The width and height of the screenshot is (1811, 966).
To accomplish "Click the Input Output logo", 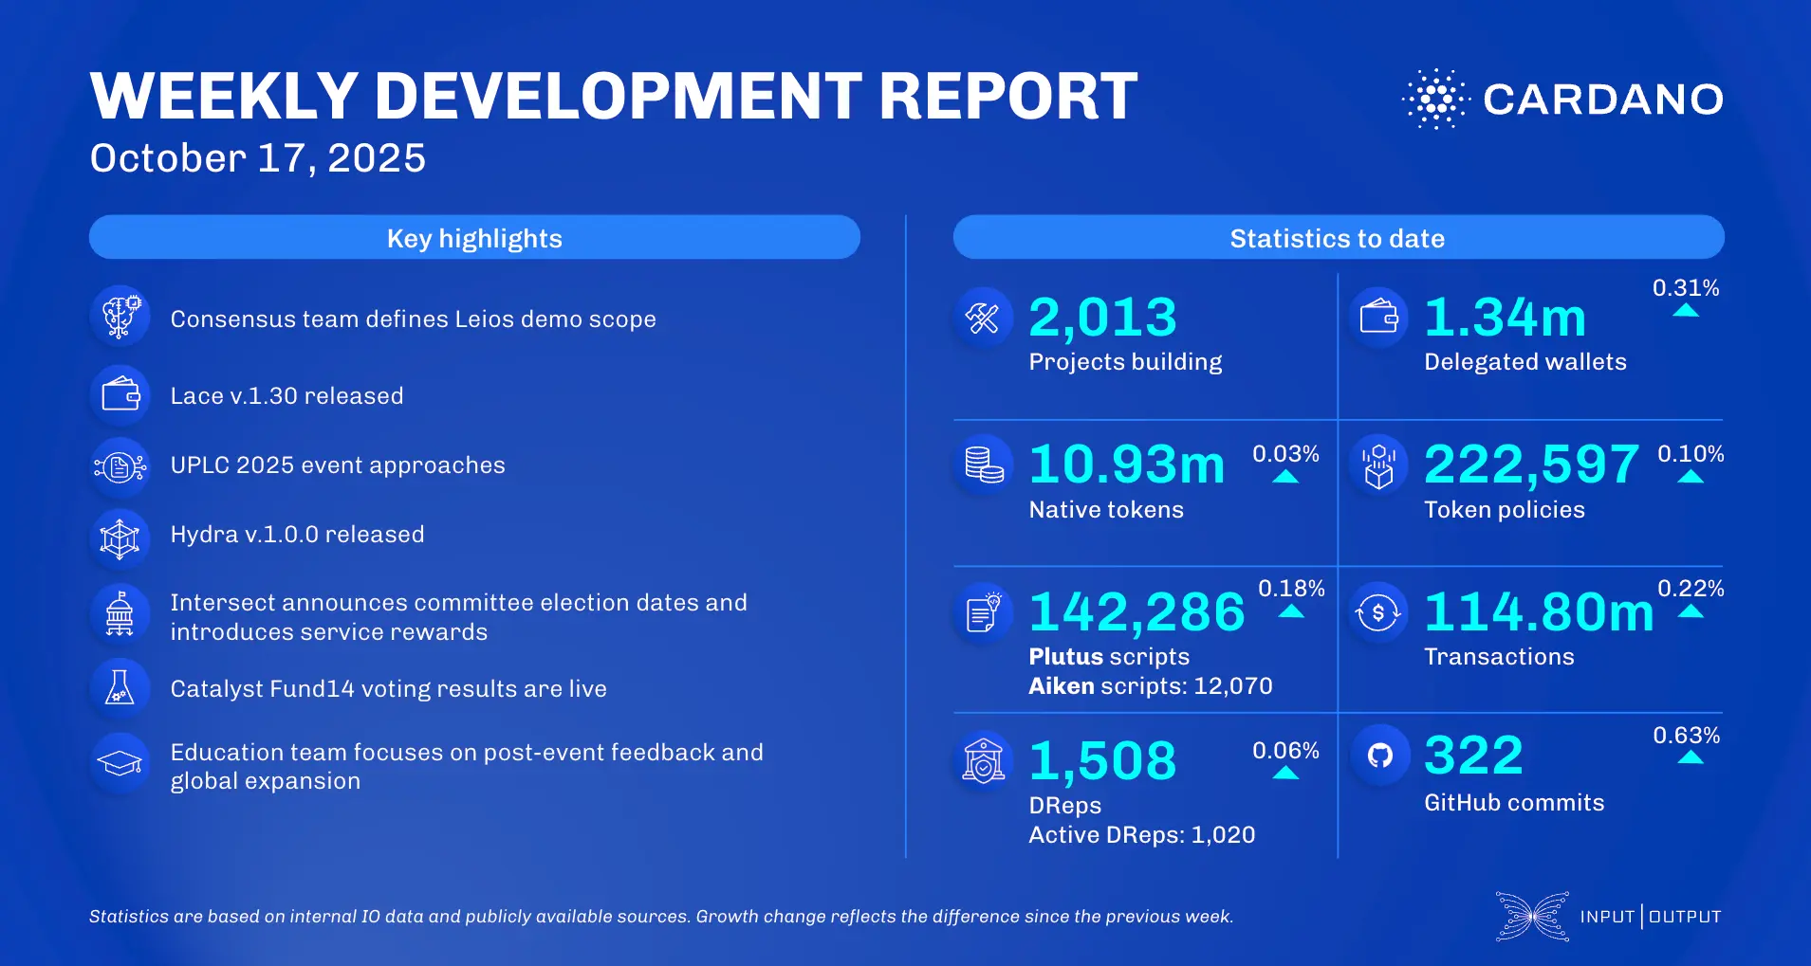I will (x=1608, y=916).
